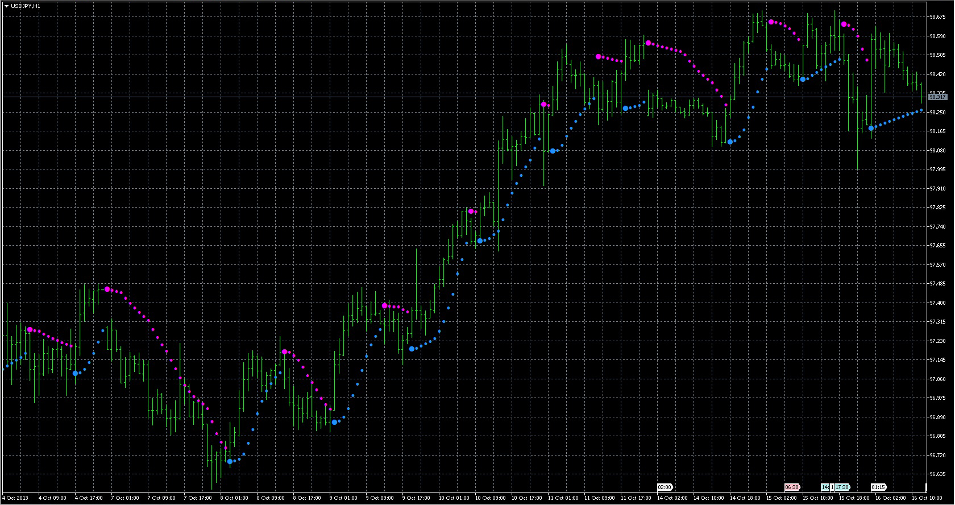Click the cyan 17:30 event marker
Image resolution: width=955 pixels, height=505 pixels.
842,487
